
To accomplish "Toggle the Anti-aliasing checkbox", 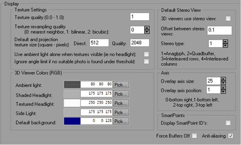I will (x=231, y=136).
